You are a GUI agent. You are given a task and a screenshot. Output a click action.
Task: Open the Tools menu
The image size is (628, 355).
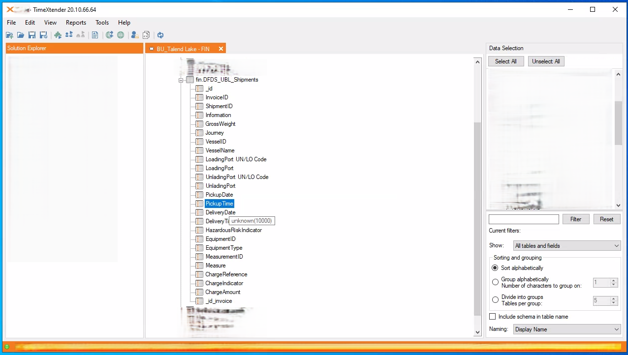click(x=102, y=23)
